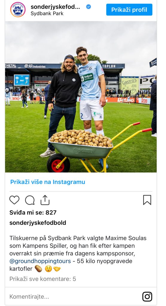Screen dimensions: 166x306
Task: Open the wheelbarrow potato photo
Action: point(81,97)
